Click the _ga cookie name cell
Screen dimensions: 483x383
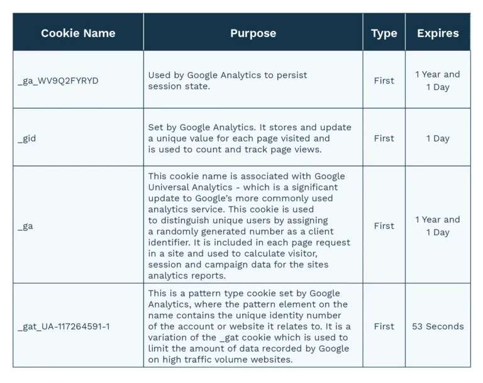point(26,226)
